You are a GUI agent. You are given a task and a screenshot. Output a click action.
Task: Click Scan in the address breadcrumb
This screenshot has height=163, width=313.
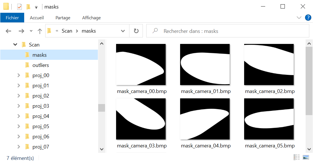pos(67,31)
